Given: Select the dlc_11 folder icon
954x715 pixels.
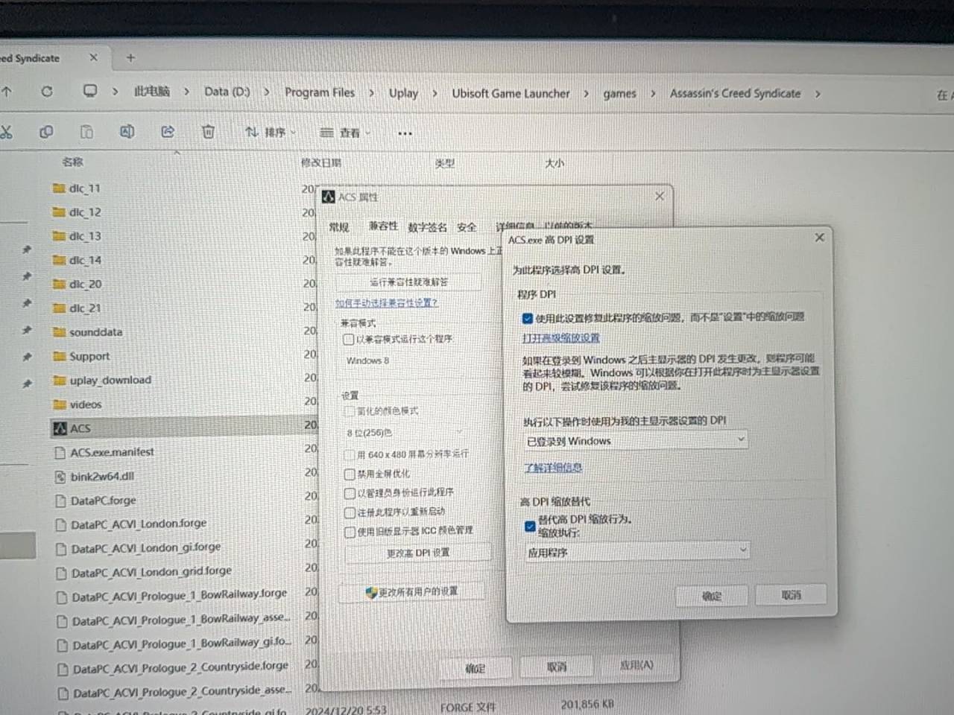Looking at the screenshot, I should click(59, 188).
